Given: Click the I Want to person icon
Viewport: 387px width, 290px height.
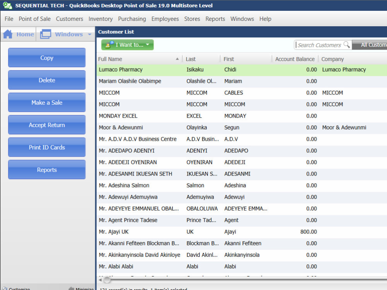Looking at the screenshot, I should pos(110,44).
